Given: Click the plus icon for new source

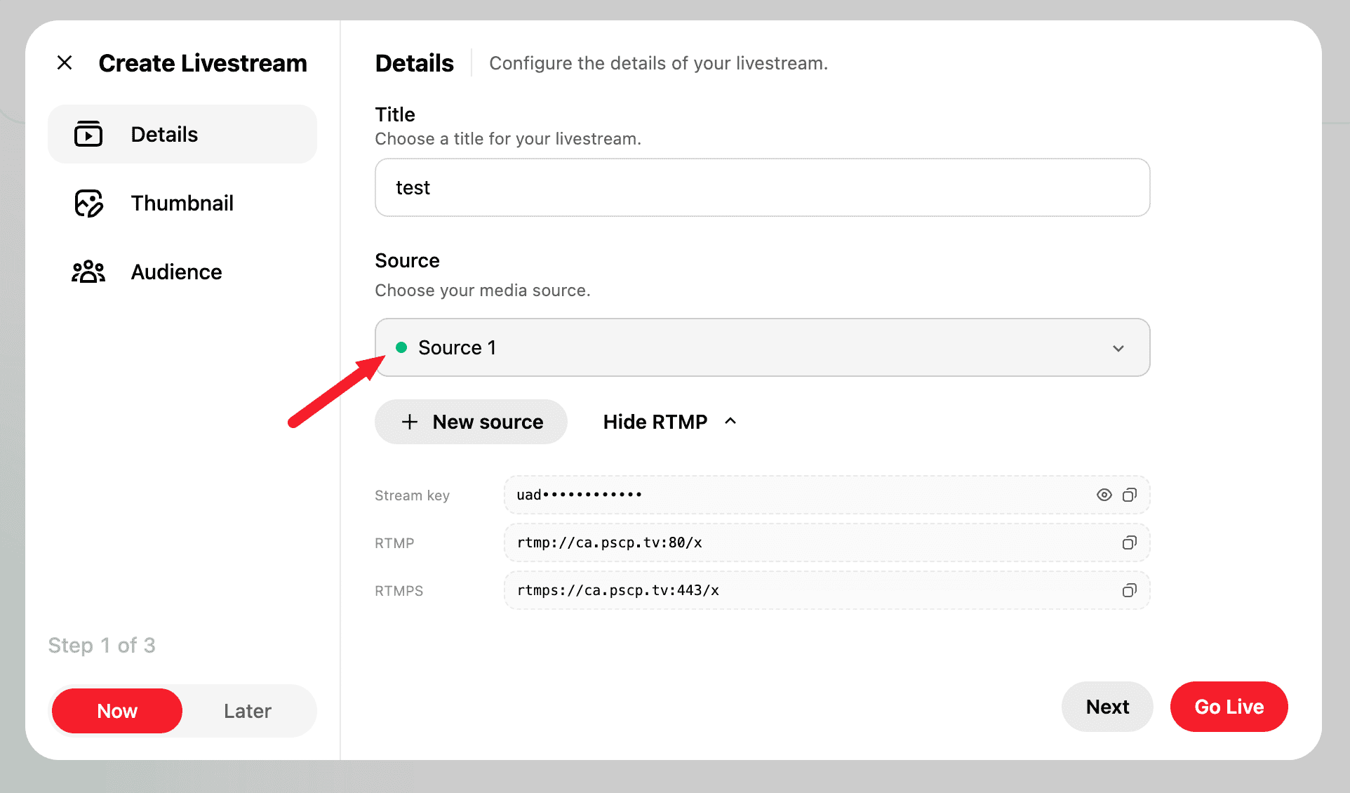Looking at the screenshot, I should point(410,422).
